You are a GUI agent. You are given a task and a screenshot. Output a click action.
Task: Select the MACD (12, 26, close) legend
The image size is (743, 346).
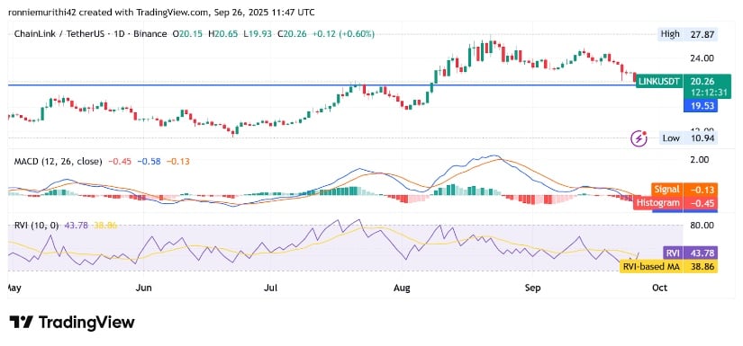click(58, 161)
